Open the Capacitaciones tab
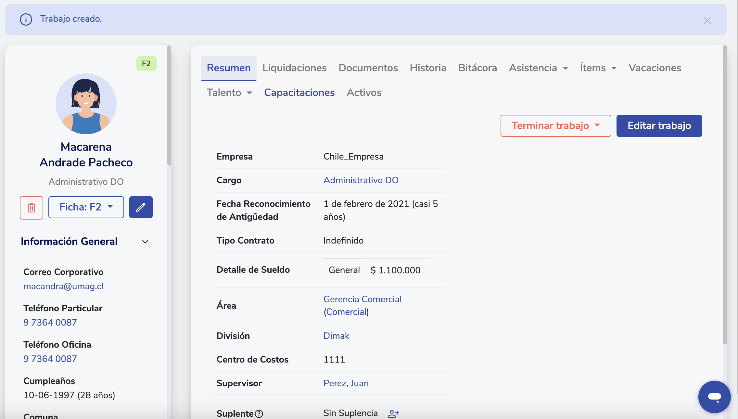The height and width of the screenshot is (419, 738). [299, 93]
